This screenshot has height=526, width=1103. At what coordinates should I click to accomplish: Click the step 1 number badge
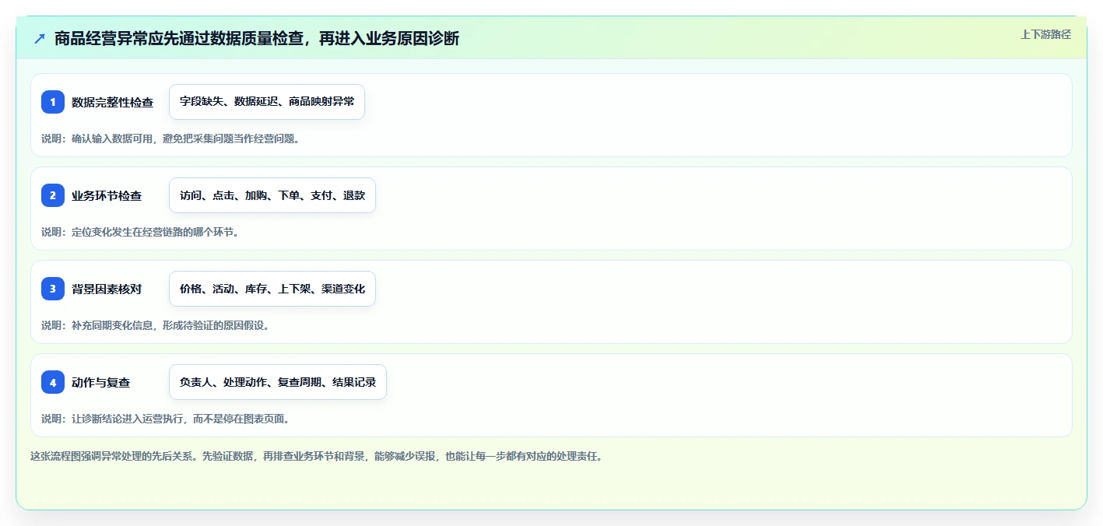tap(53, 102)
